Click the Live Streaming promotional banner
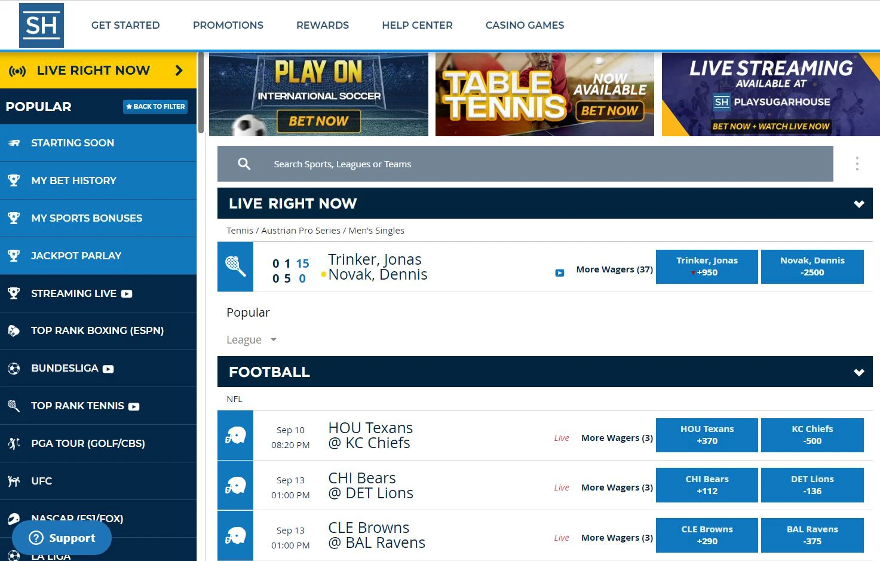The height and width of the screenshot is (561, 880). (x=771, y=94)
